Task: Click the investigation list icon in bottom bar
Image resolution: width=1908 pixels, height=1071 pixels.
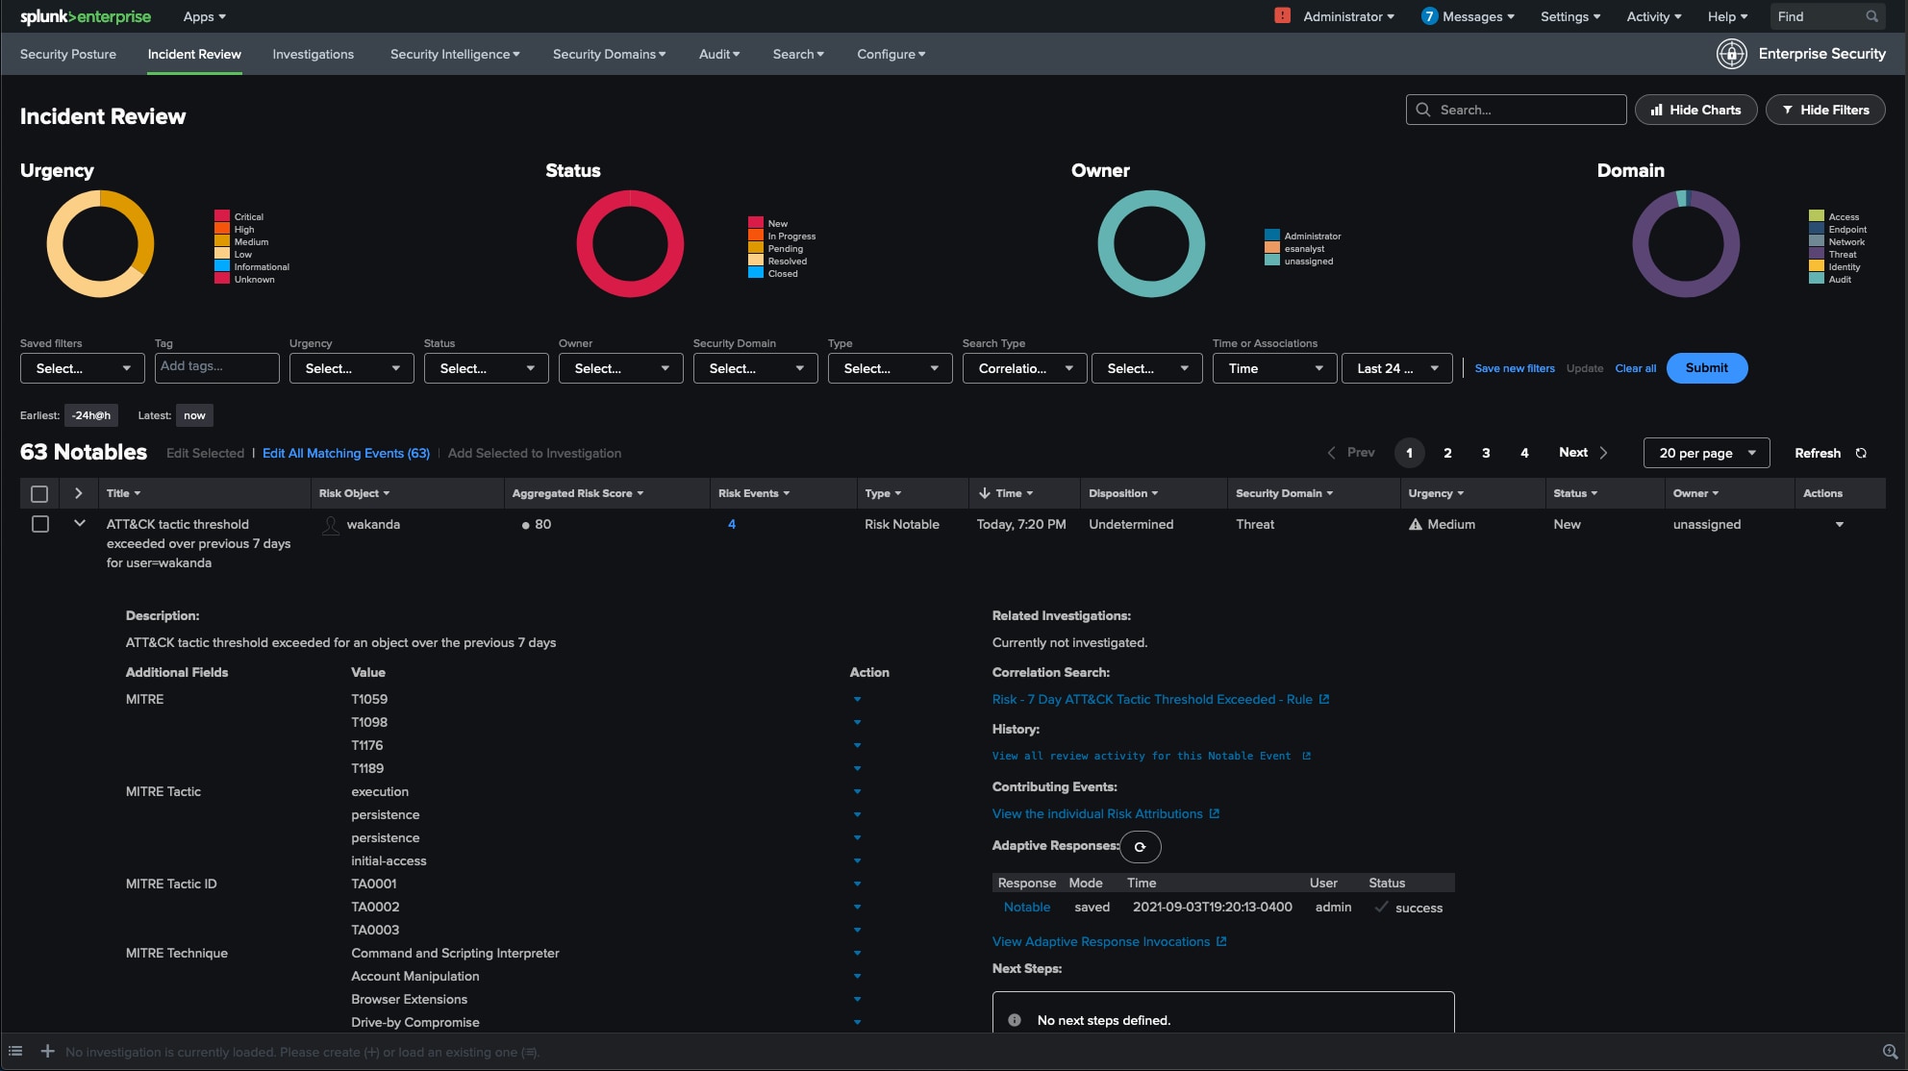Action: 15,1051
